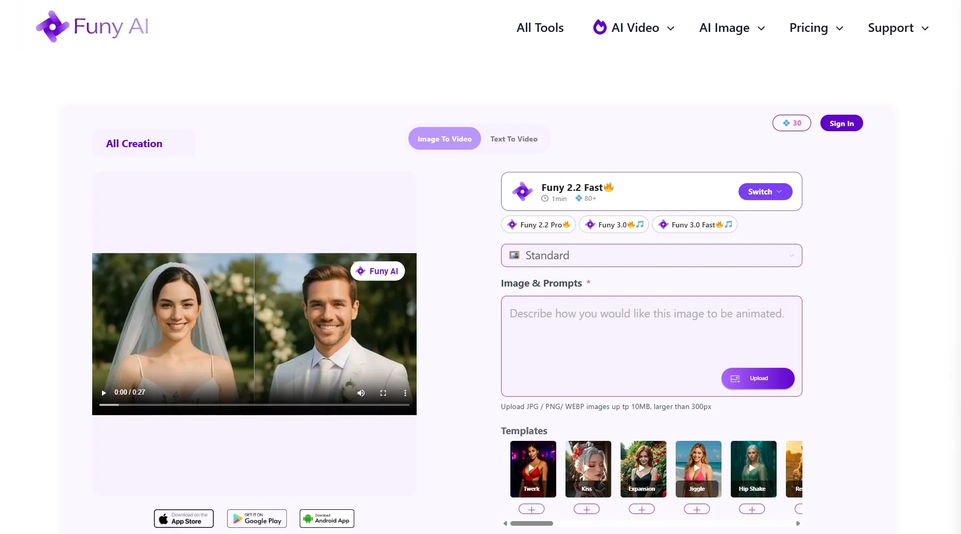The height and width of the screenshot is (534, 961).
Task: Click the Upload image button
Action: (758, 379)
